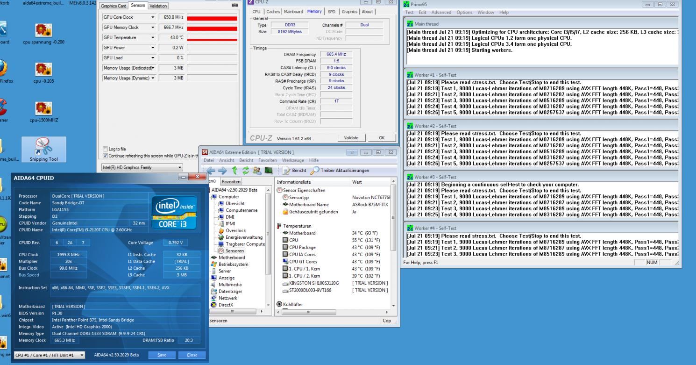Click the GPU Memory Clock red graph bar

[x=212, y=28]
